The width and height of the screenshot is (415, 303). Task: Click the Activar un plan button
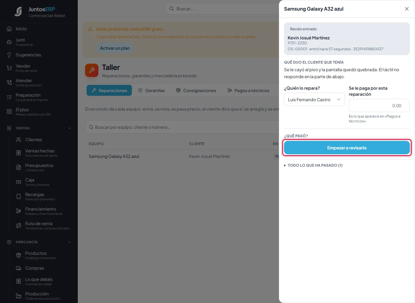(x=115, y=48)
